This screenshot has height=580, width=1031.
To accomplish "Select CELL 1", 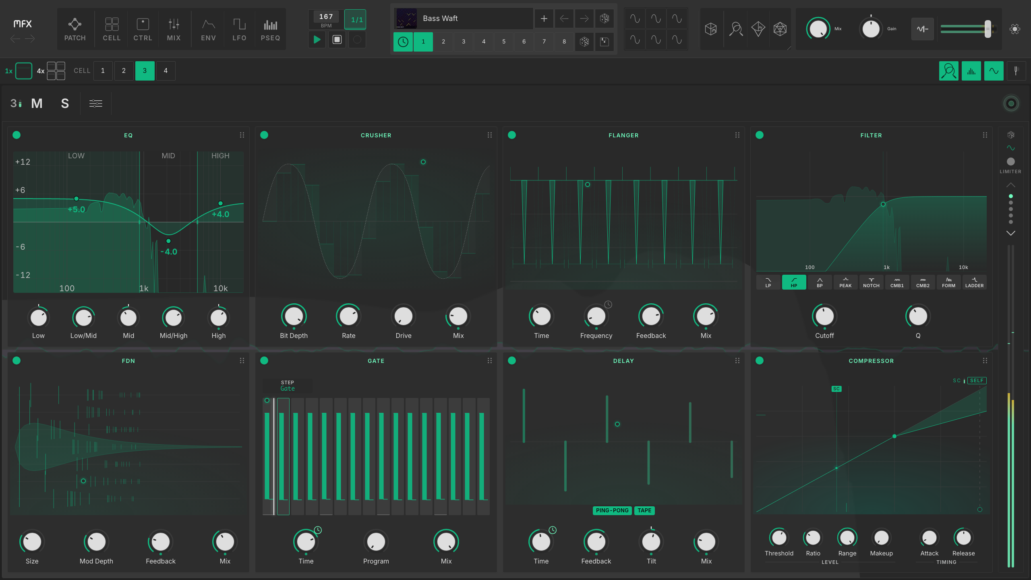I will pyautogui.click(x=103, y=71).
